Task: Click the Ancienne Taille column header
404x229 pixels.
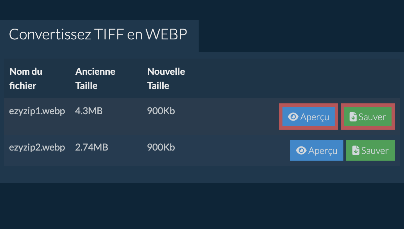Action: pos(95,78)
